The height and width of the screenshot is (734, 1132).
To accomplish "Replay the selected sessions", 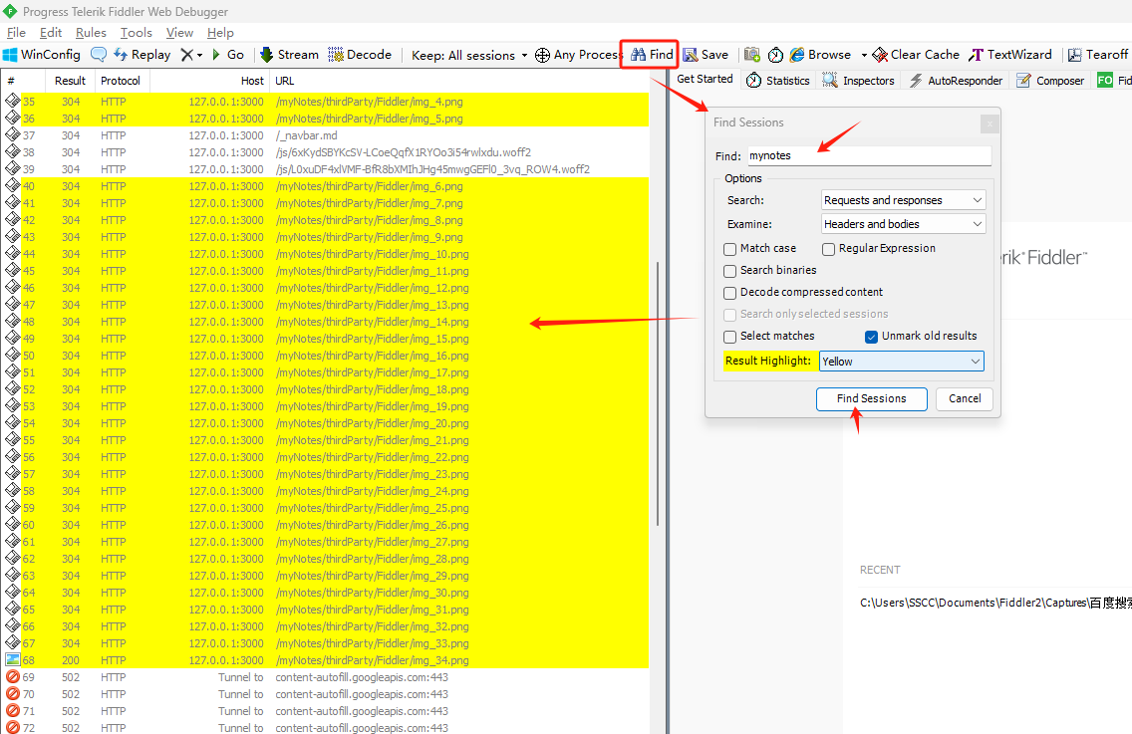I will click(x=141, y=55).
